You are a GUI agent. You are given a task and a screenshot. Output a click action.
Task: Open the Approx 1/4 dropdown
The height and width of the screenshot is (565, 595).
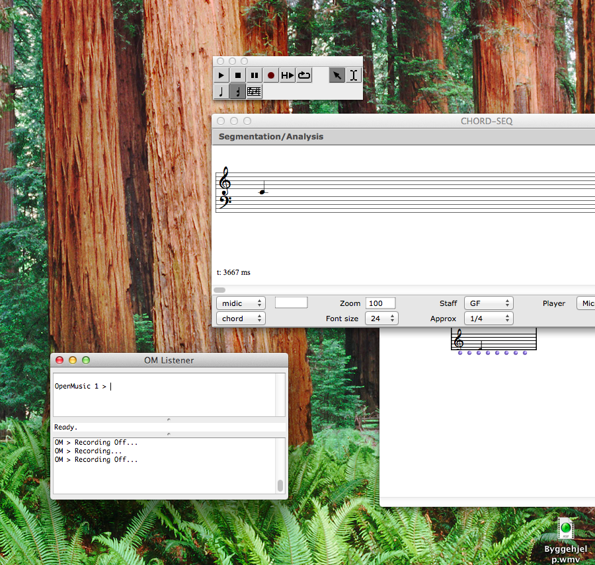tap(489, 319)
